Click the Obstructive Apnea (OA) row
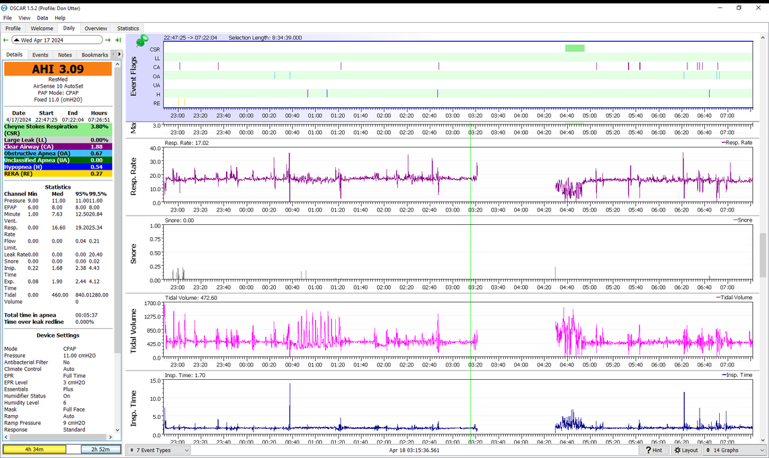 58,154
